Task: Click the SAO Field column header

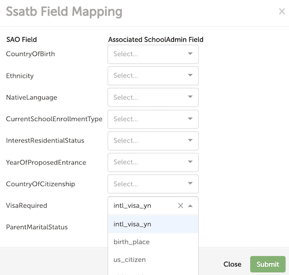Action: 21,39
